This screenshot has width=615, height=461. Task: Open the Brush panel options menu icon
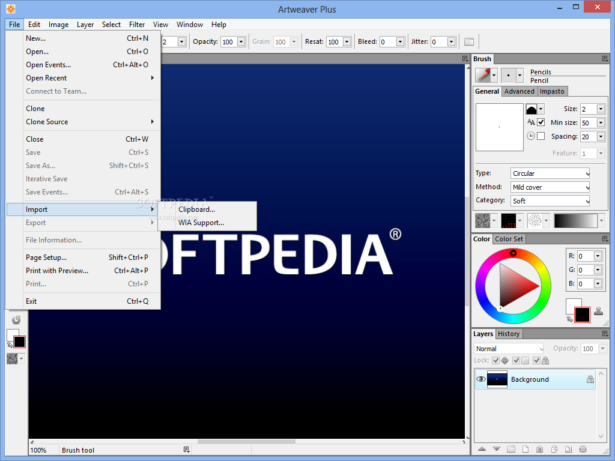point(605,59)
